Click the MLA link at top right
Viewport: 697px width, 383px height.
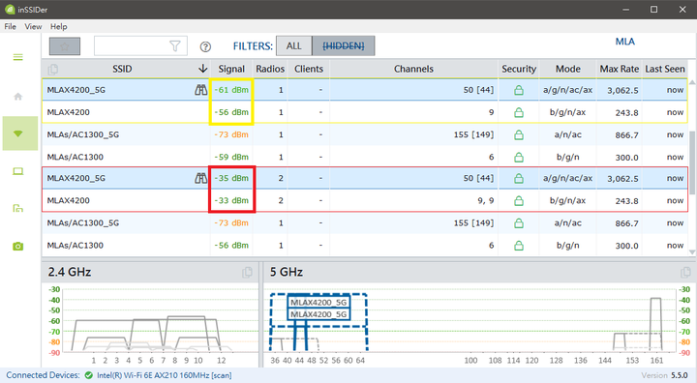pos(625,42)
